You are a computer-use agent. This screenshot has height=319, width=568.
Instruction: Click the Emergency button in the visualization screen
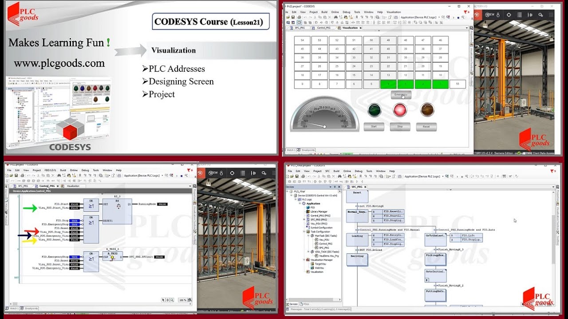coord(401,95)
